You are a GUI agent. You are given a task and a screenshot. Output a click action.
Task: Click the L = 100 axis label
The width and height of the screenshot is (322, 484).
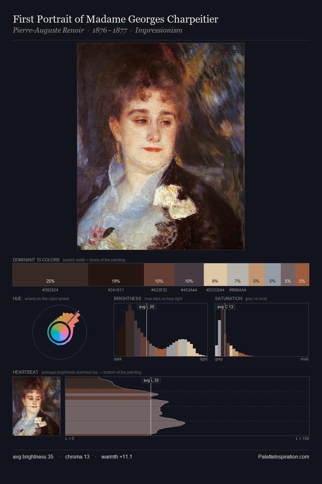tap(302, 439)
